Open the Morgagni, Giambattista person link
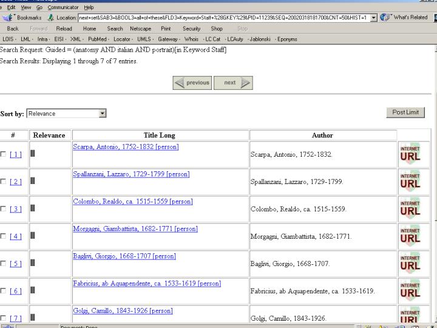 135,229
